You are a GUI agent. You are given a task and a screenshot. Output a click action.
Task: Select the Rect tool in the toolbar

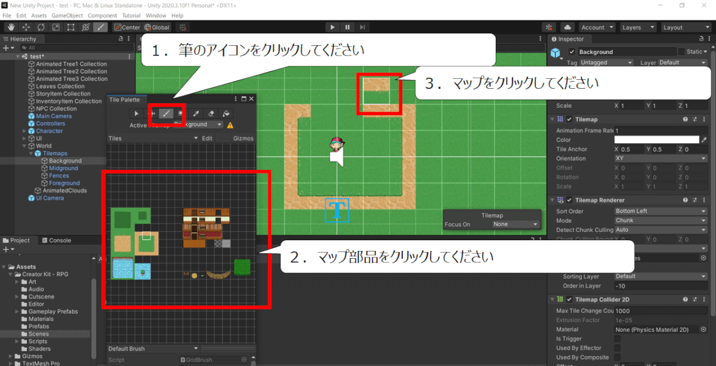(71, 27)
